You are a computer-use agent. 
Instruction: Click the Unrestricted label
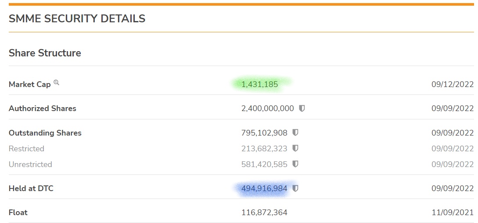30,164
